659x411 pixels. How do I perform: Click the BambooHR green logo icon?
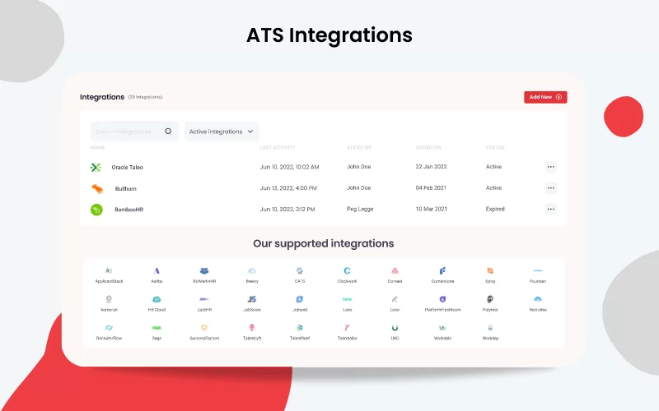tap(96, 210)
